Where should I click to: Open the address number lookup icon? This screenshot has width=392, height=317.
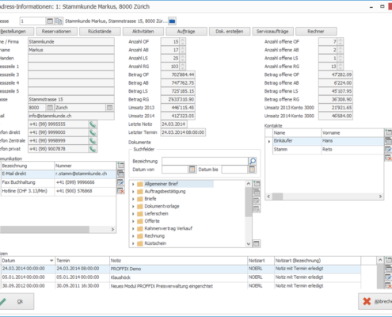[x=50, y=21]
